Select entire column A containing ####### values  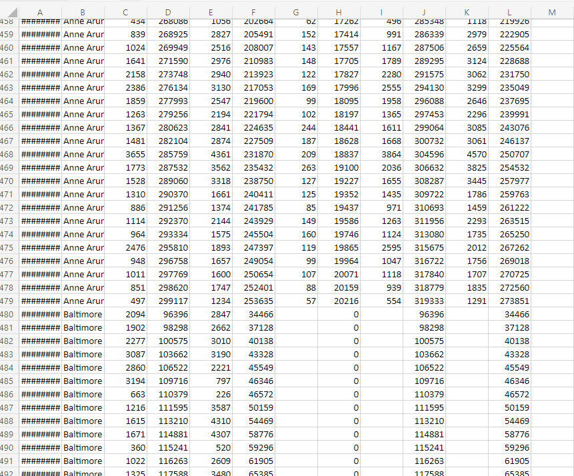click(39, 12)
